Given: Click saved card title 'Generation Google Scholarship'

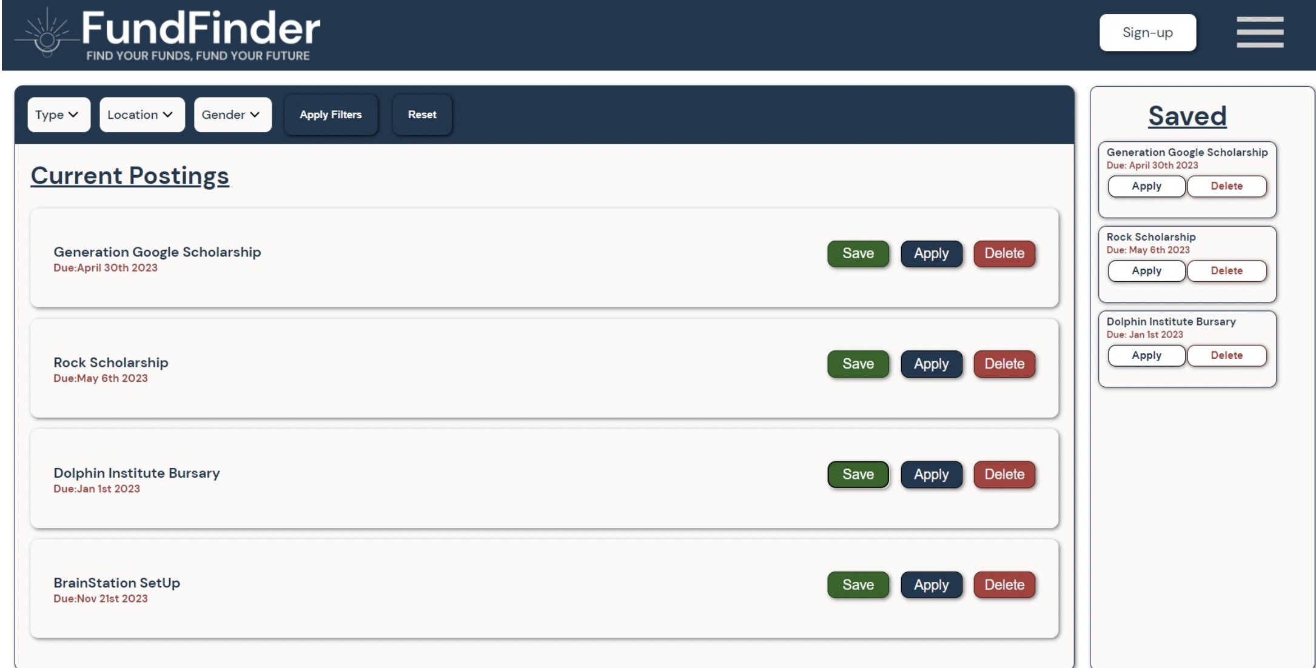Looking at the screenshot, I should coord(1187,153).
